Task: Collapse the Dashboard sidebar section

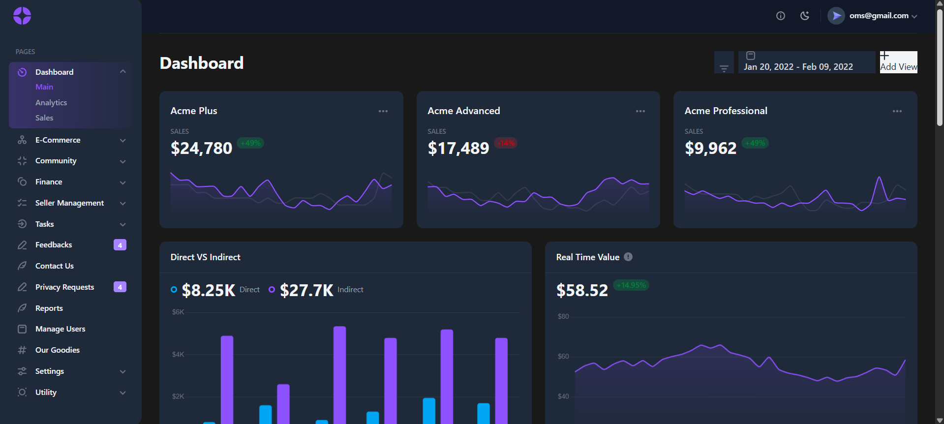Action: click(x=123, y=72)
